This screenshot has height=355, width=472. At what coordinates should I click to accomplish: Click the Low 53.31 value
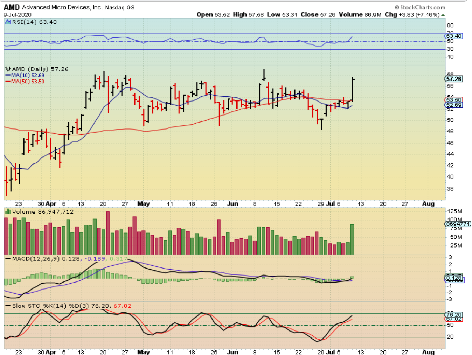coord(282,15)
